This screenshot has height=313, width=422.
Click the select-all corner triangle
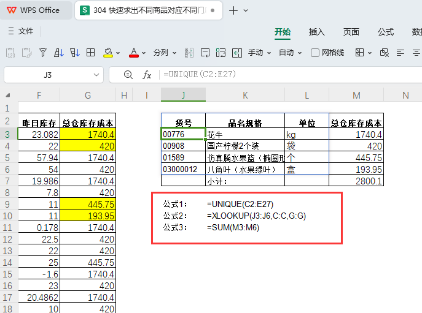8,95
